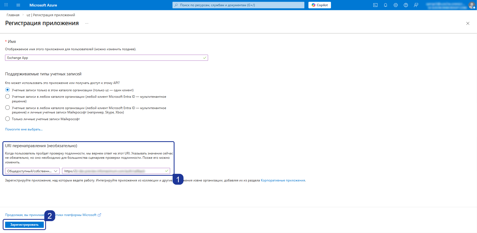Open help question mark icon
This screenshot has width=477, height=233.
coord(406,5)
